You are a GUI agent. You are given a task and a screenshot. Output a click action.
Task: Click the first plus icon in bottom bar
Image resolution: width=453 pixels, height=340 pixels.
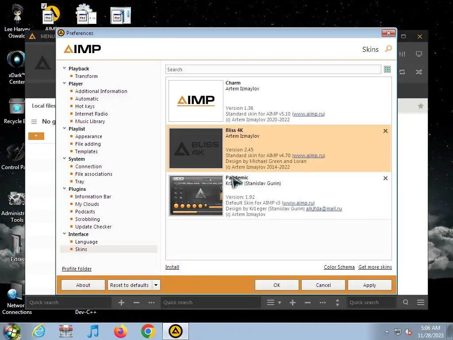click(121, 302)
